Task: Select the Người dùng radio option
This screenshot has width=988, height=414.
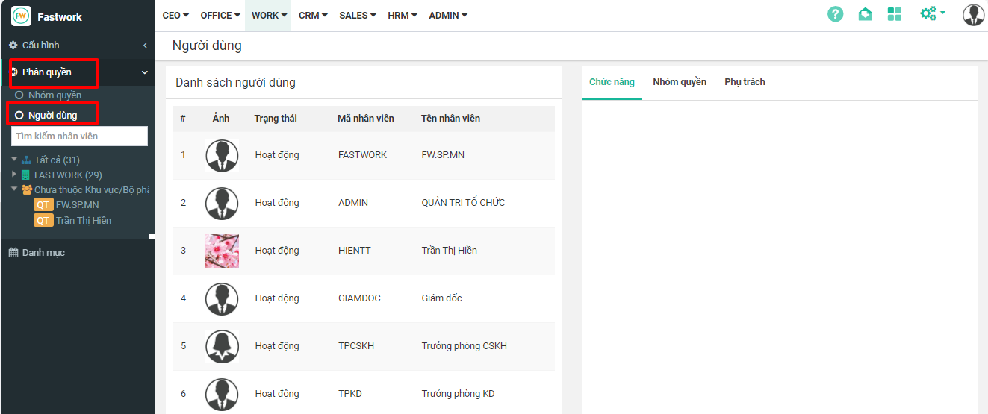Action: (x=19, y=116)
